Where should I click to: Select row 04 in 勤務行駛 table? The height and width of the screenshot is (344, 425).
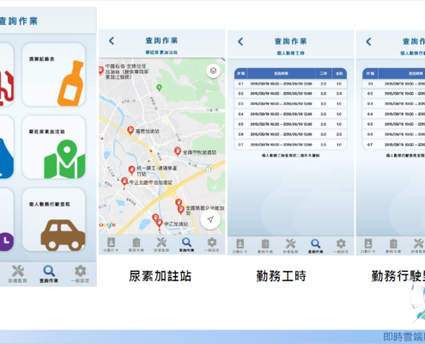[x=394, y=114]
